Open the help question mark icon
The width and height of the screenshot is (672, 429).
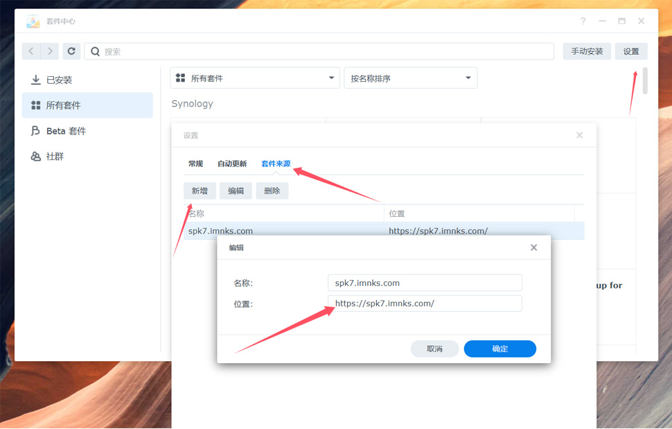pos(583,21)
